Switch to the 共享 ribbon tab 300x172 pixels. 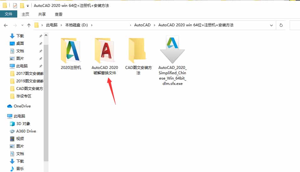click(42, 14)
